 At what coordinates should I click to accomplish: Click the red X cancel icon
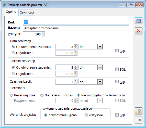point(139,31)
